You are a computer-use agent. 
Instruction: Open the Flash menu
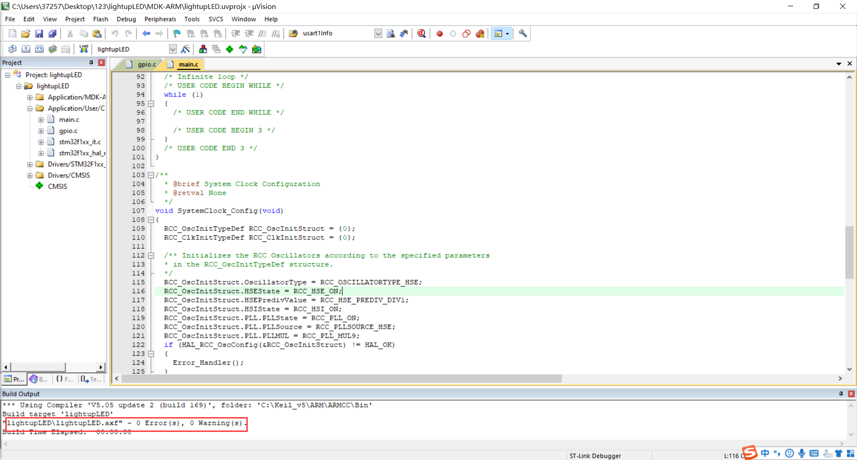(100, 19)
